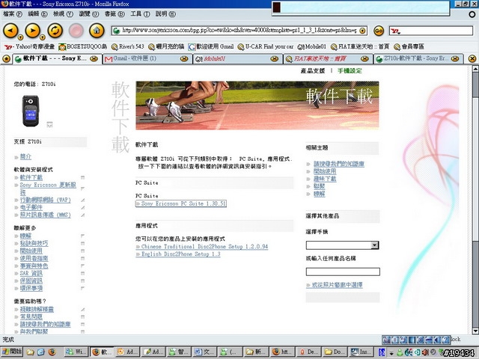479x359 pixels.
Task: Expand the 選擇手機 phone dropdown
Action: pyautogui.click(x=374, y=245)
